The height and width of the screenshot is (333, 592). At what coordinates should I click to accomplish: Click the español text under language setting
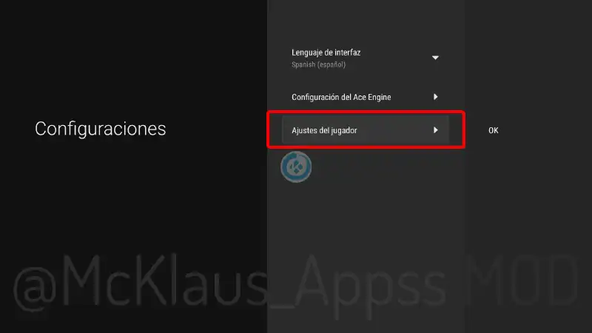(x=332, y=64)
